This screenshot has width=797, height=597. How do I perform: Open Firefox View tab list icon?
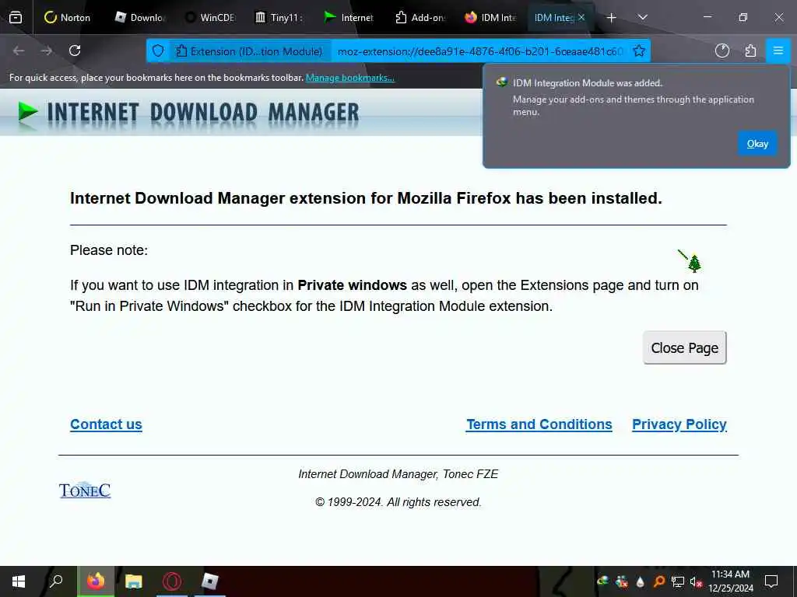(16, 18)
